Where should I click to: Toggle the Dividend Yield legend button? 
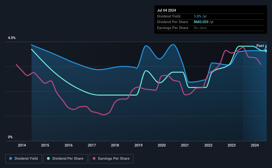(24, 159)
